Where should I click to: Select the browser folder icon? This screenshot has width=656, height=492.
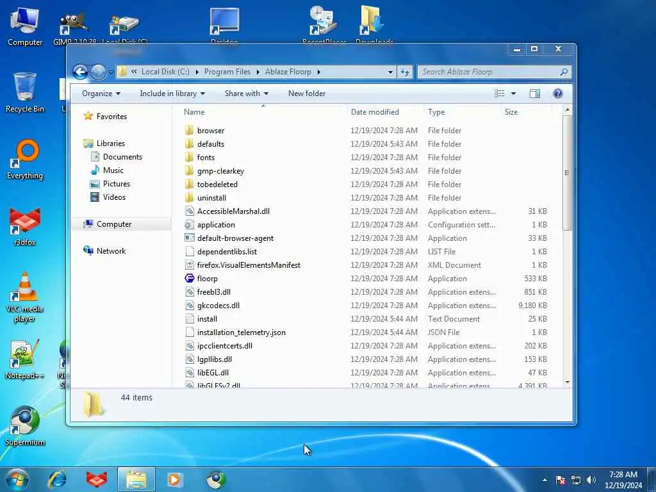pos(190,130)
